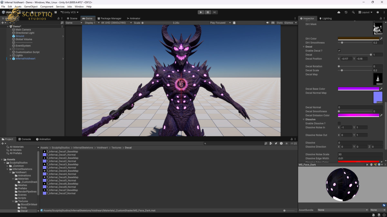Screen dimensions: 387x217
Task: Click the Decal Map texture thumbnail
Action: (x=378, y=79)
